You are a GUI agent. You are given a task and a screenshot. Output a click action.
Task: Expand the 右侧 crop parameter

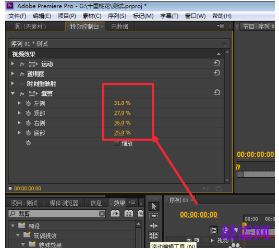tap(19, 123)
